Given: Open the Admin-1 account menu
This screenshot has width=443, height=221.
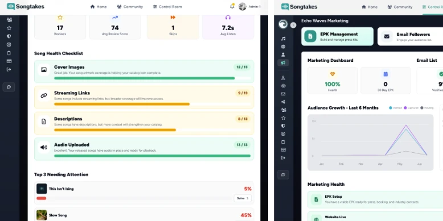Looking at the screenshot, I should point(250,6).
